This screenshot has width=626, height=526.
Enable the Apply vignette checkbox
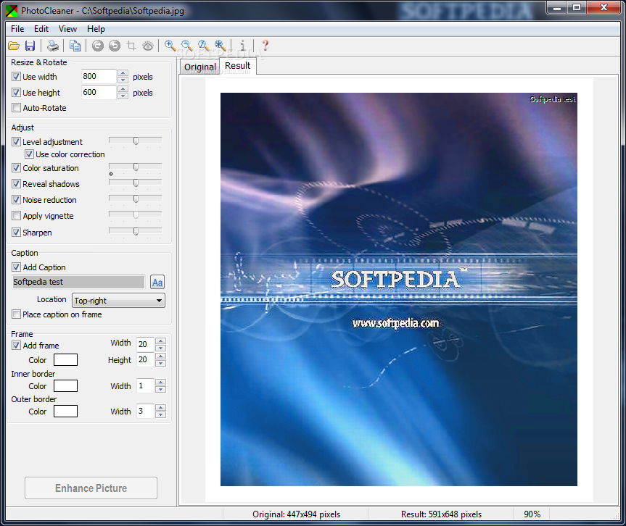click(x=16, y=216)
